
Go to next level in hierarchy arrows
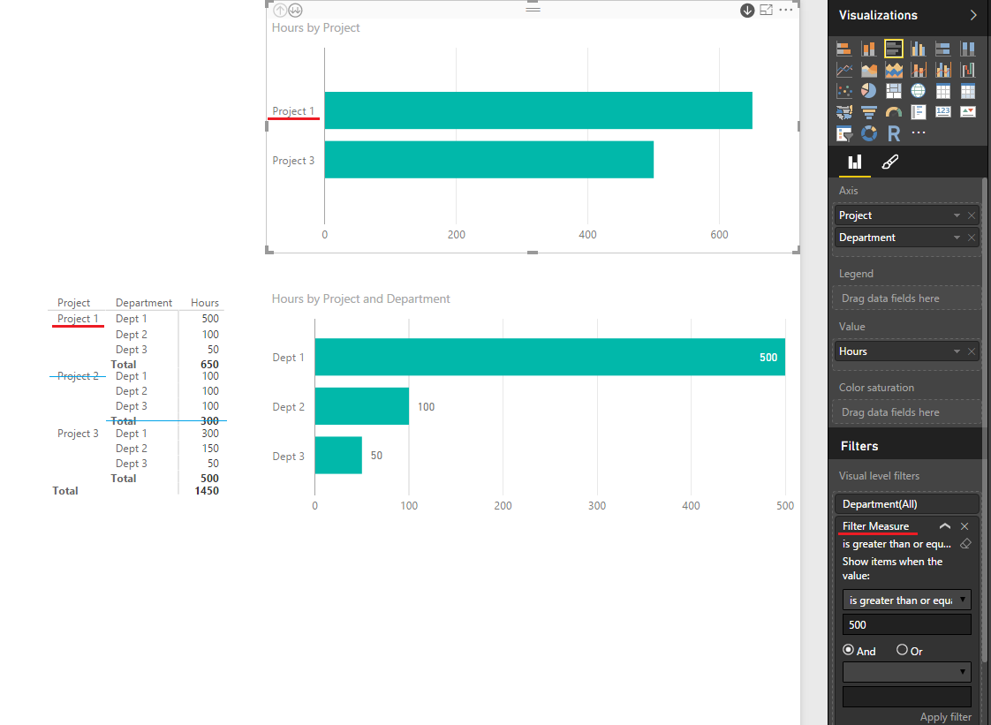pos(295,10)
